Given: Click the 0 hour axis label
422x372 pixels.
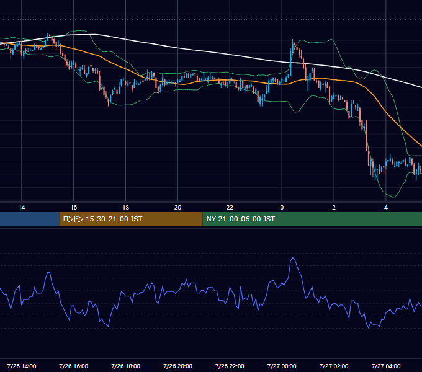Looking at the screenshot, I should pyautogui.click(x=282, y=208).
